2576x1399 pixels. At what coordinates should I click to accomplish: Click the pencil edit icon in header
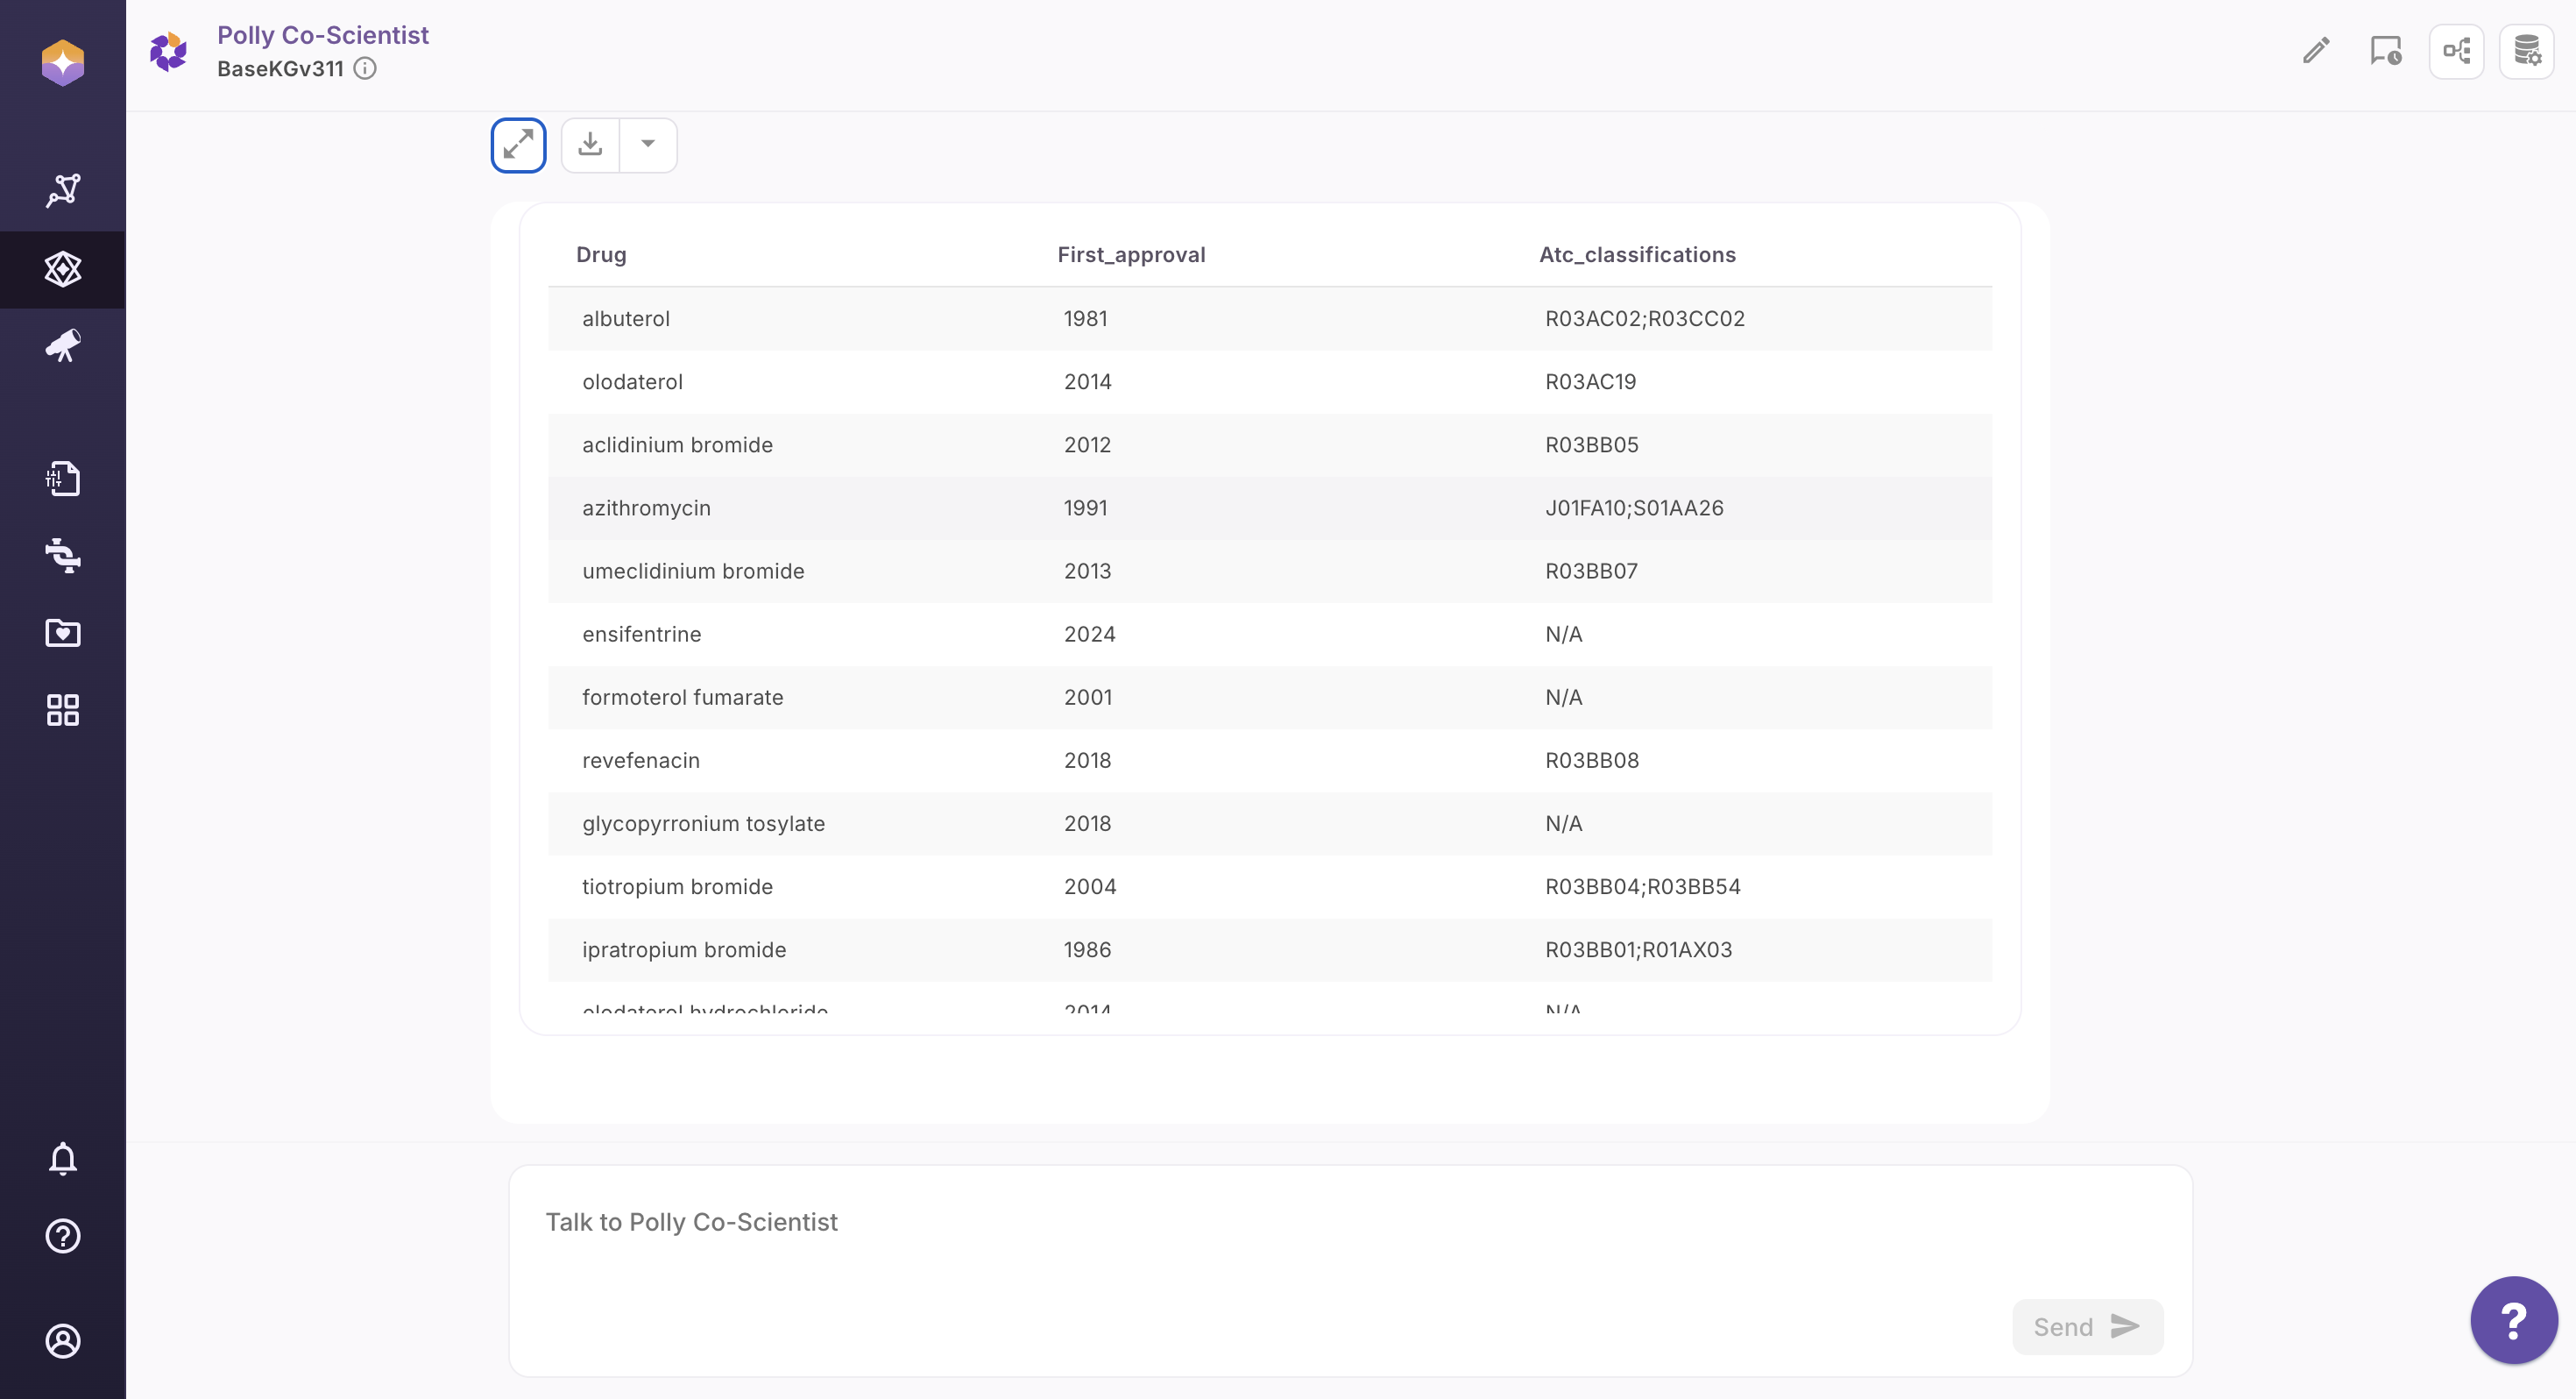pyautogui.click(x=2316, y=50)
